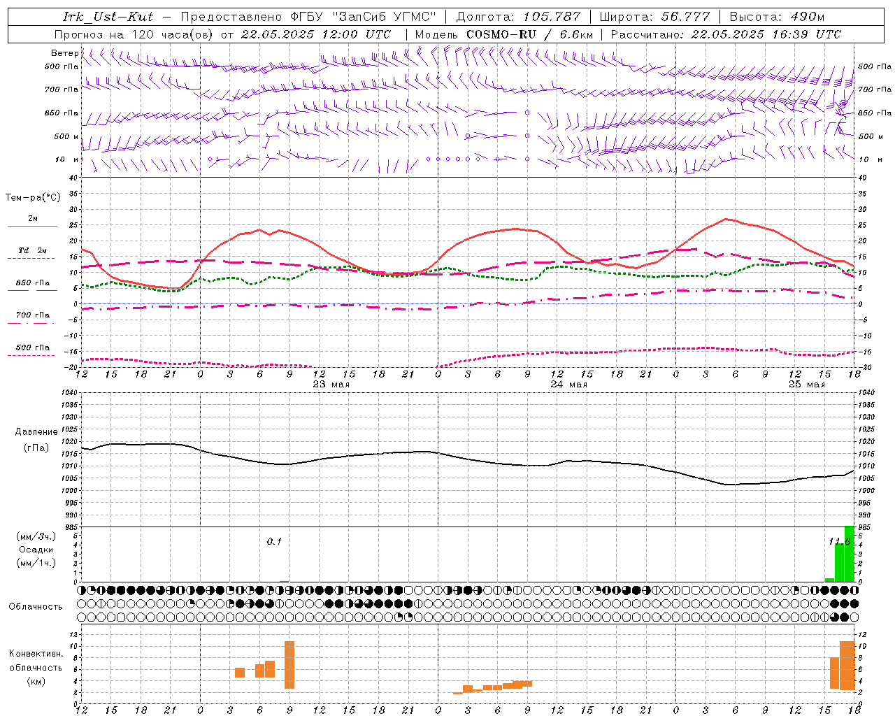
Task: Click the 'Конвективн.' convective label
Action: click(x=36, y=654)
